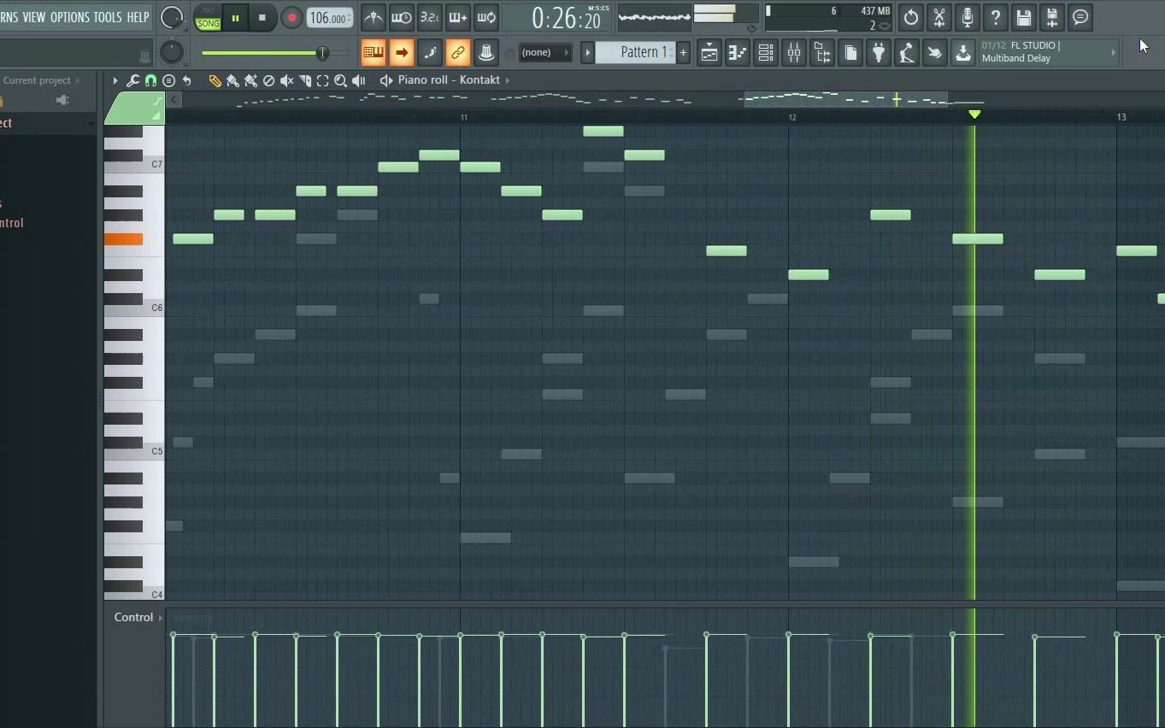Expand the news panel arrow

point(1113,53)
